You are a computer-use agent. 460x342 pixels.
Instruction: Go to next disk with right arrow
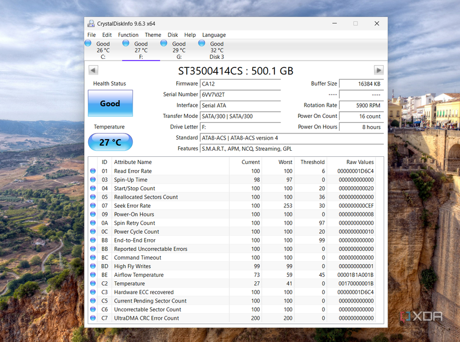coord(379,70)
